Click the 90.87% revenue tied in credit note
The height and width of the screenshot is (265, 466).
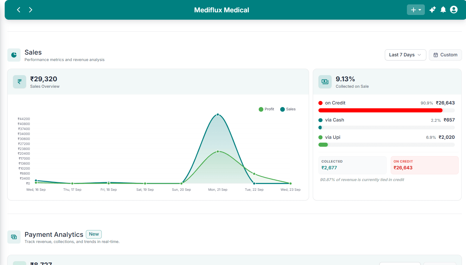point(362,180)
